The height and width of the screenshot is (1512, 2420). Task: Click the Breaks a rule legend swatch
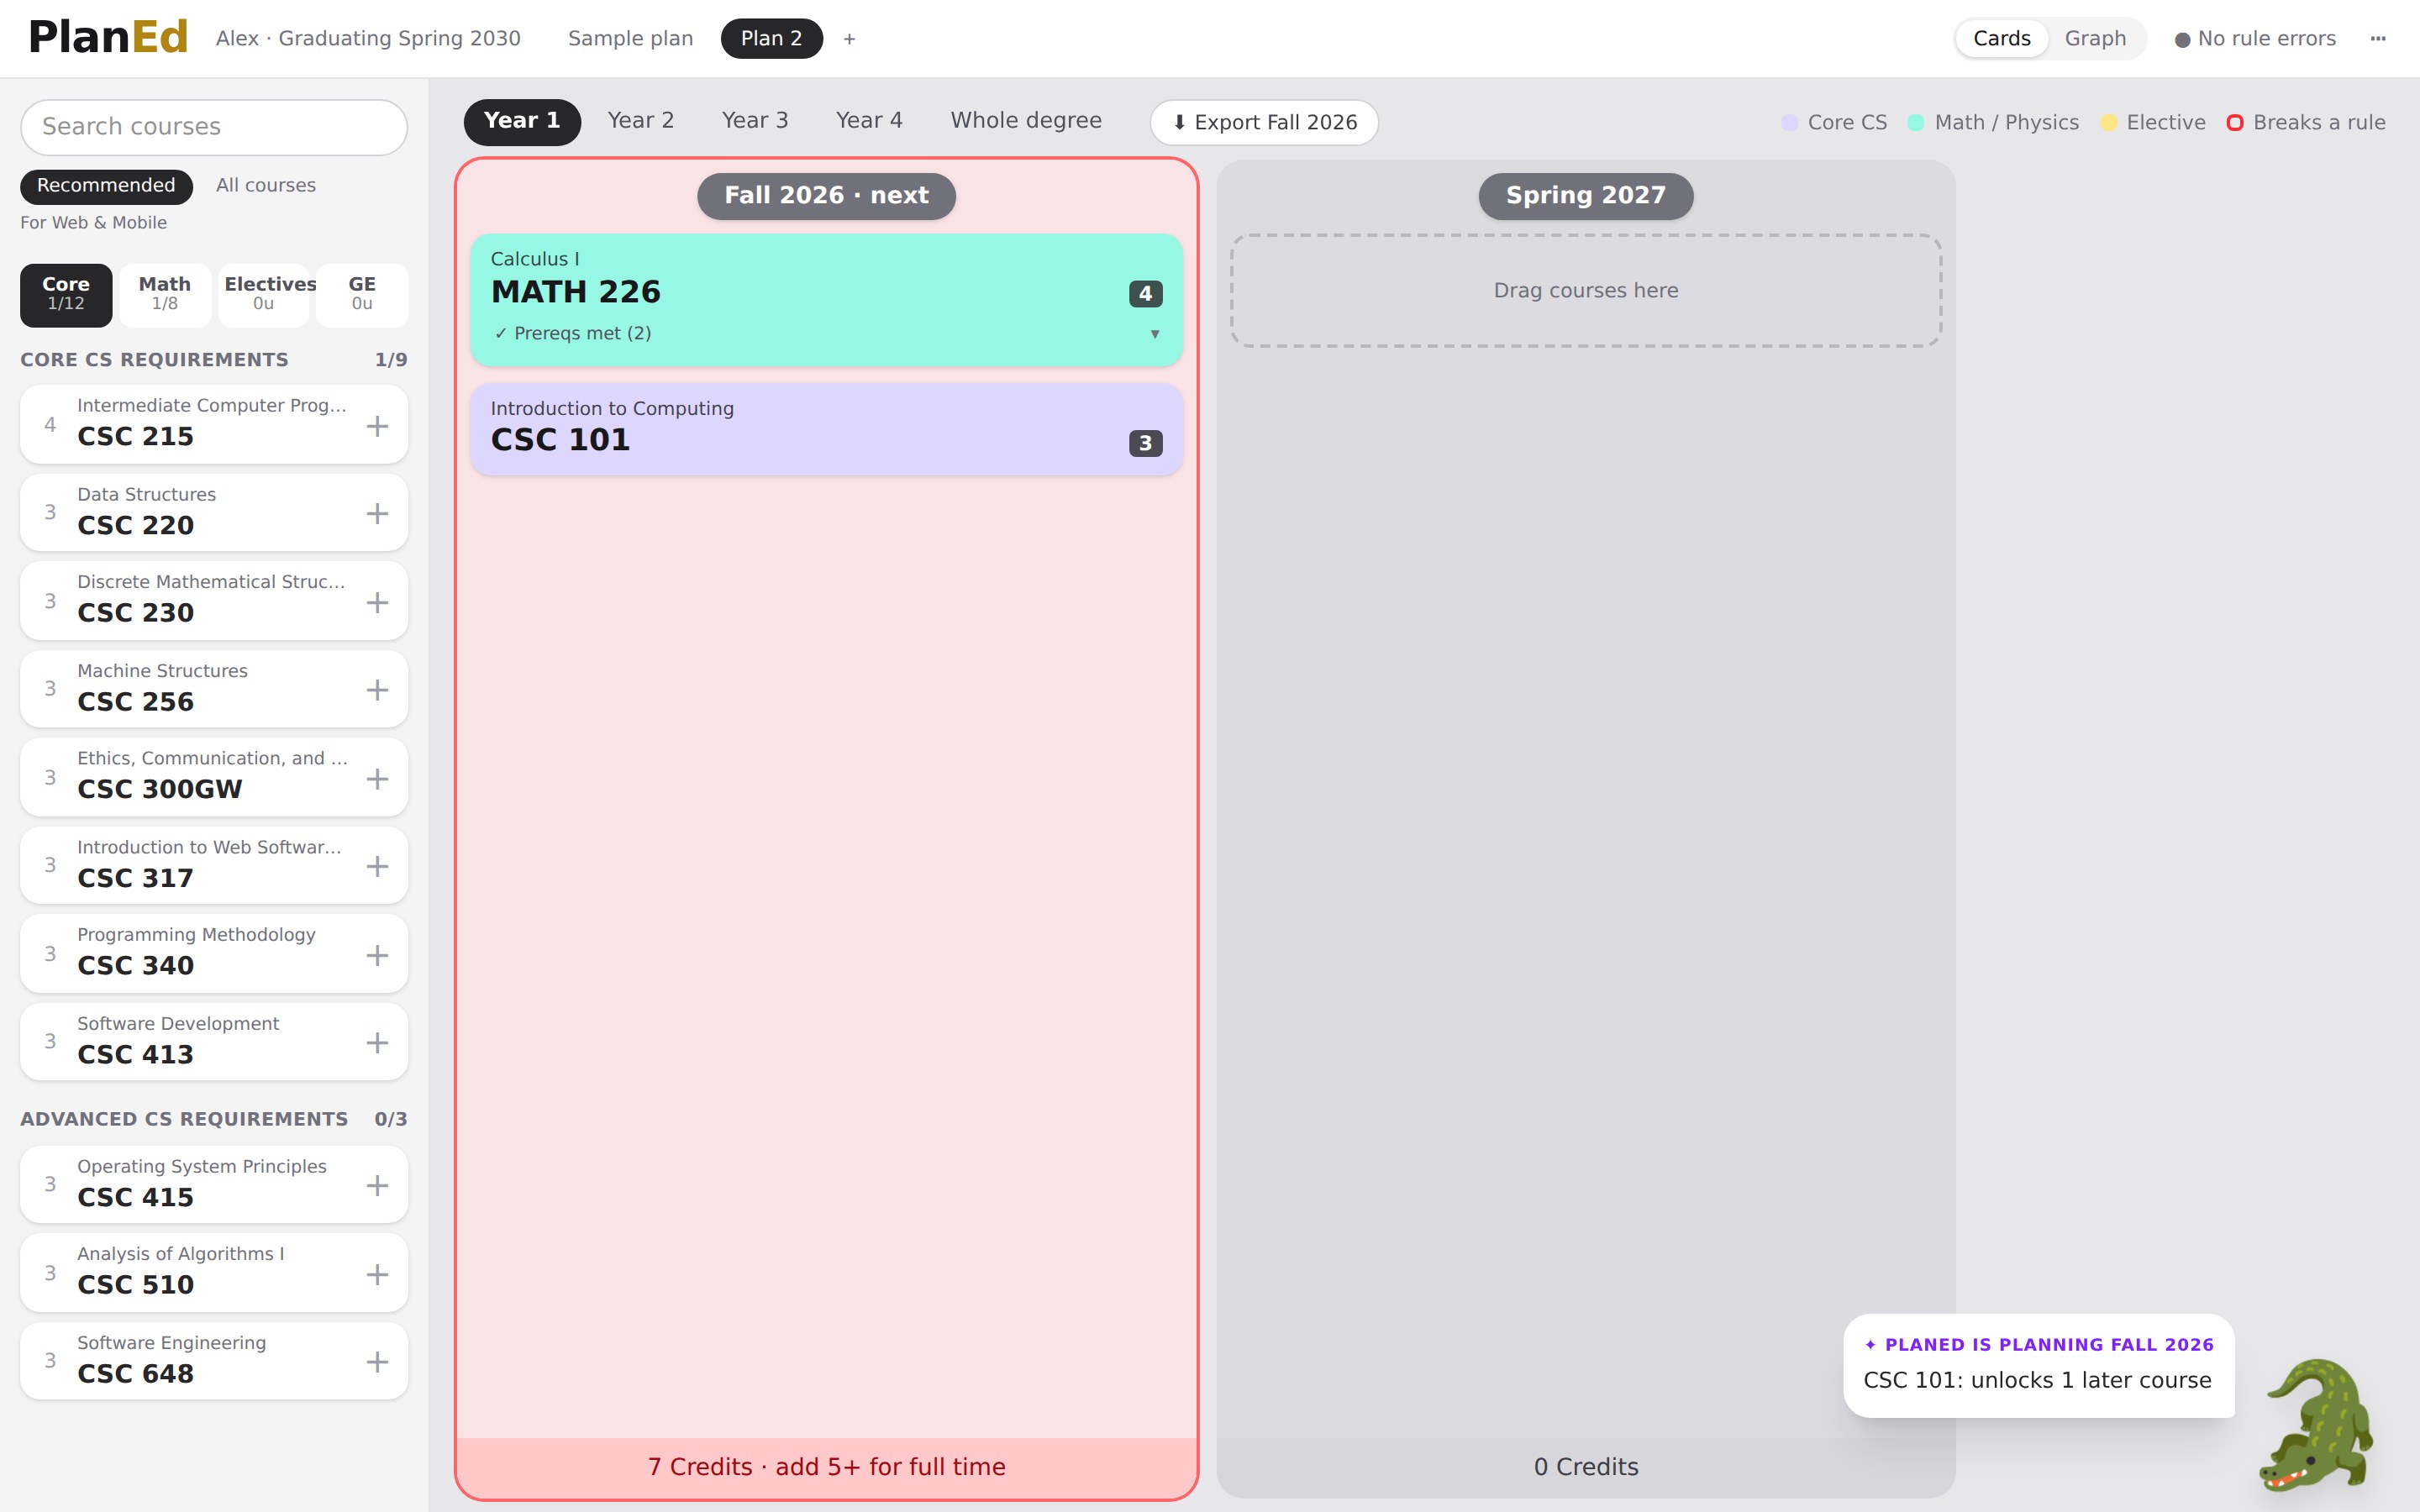[2235, 123]
